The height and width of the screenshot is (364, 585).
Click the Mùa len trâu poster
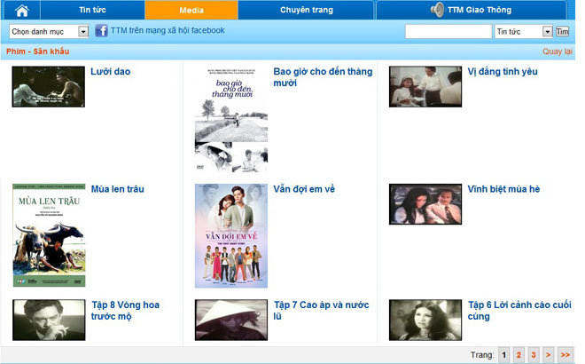(x=50, y=235)
